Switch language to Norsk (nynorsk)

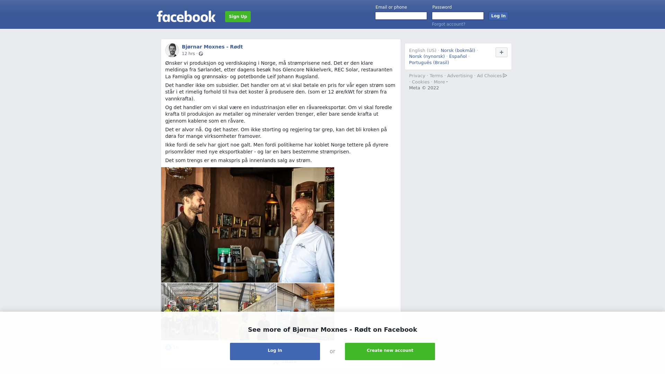click(427, 56)
